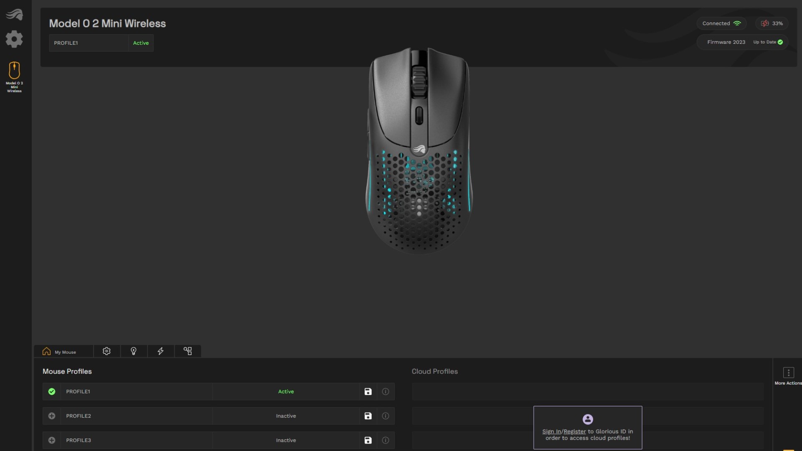Expand PROFILE2 info button details

[386, 416]
